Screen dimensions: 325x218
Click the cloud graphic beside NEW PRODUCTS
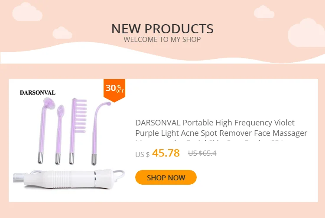pos(62,33)
